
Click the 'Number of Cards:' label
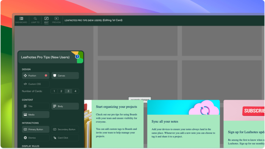pyautogui.click(x=32, y=91)
